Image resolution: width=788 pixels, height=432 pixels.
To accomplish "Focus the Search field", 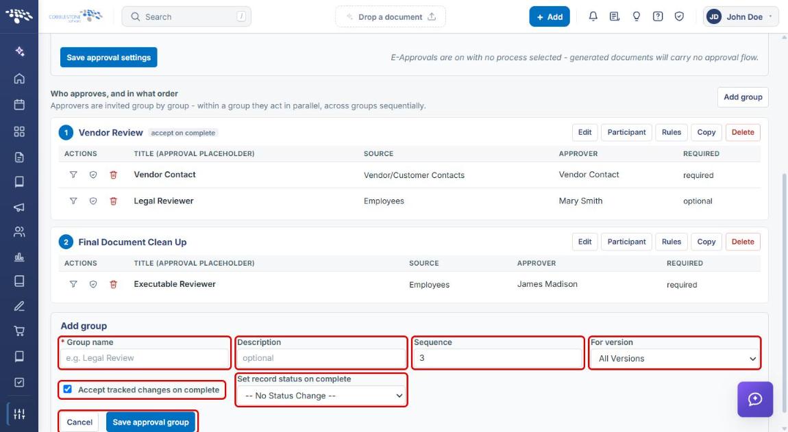I will (186, 16).
